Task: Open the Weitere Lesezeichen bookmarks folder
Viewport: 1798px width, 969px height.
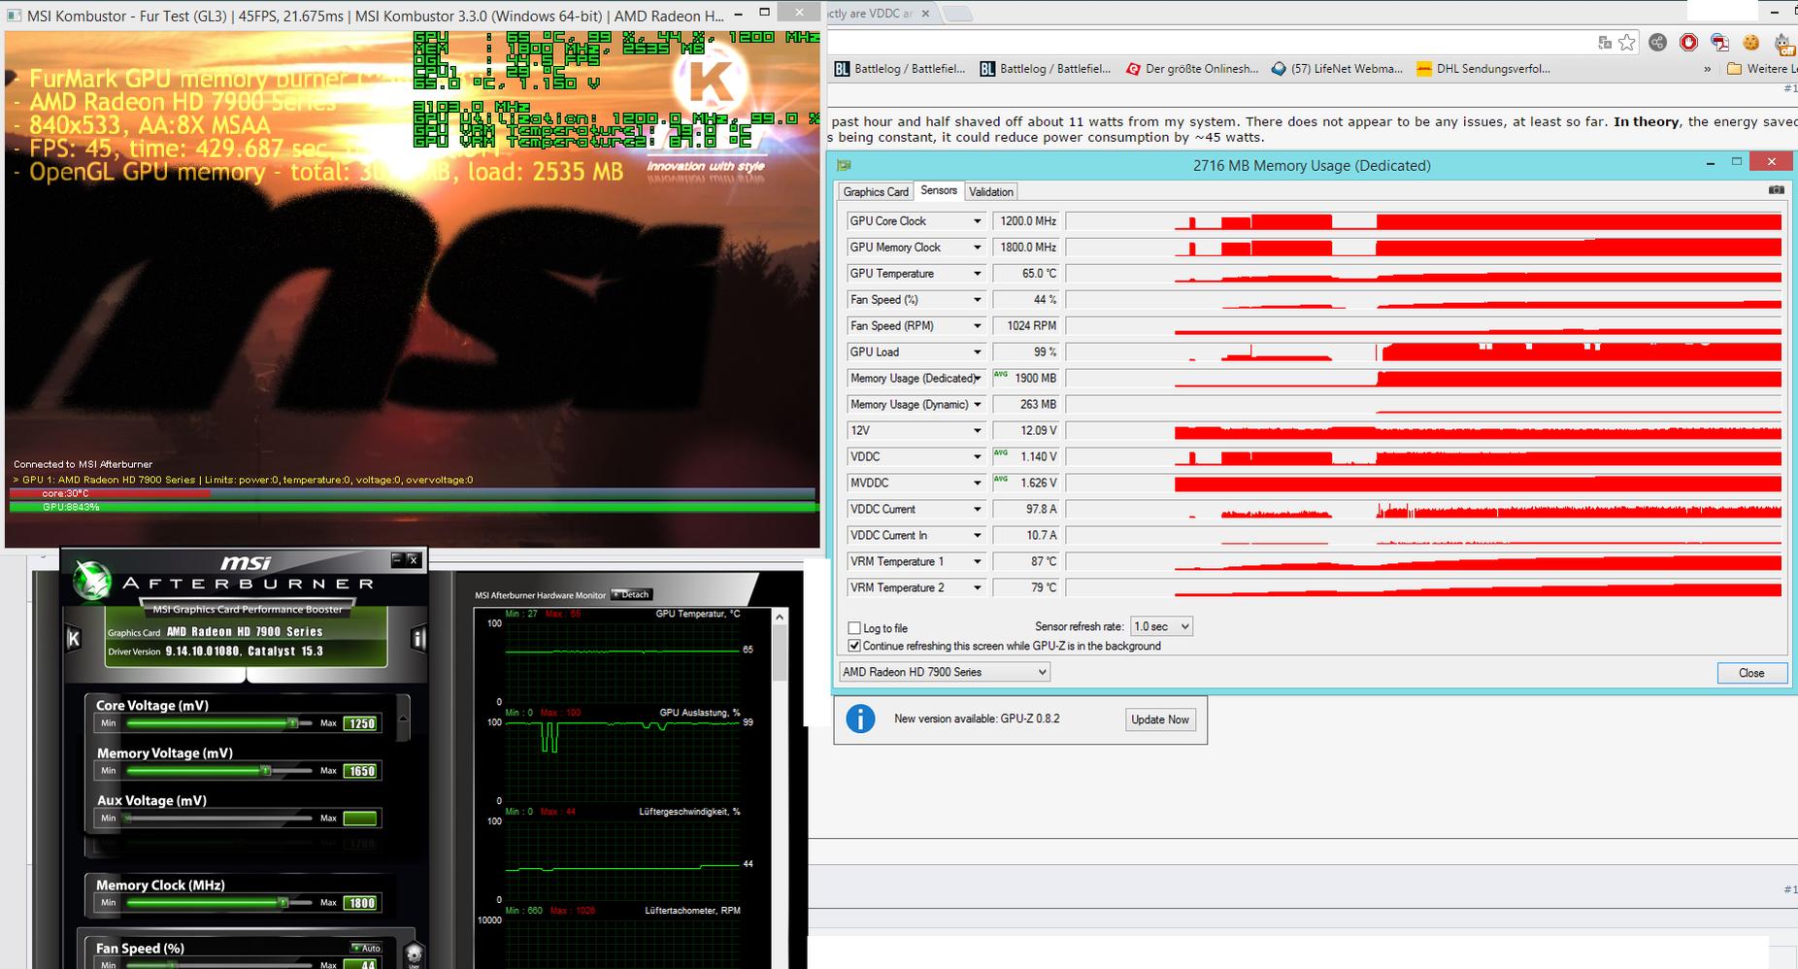Action: click(1761, 69)
